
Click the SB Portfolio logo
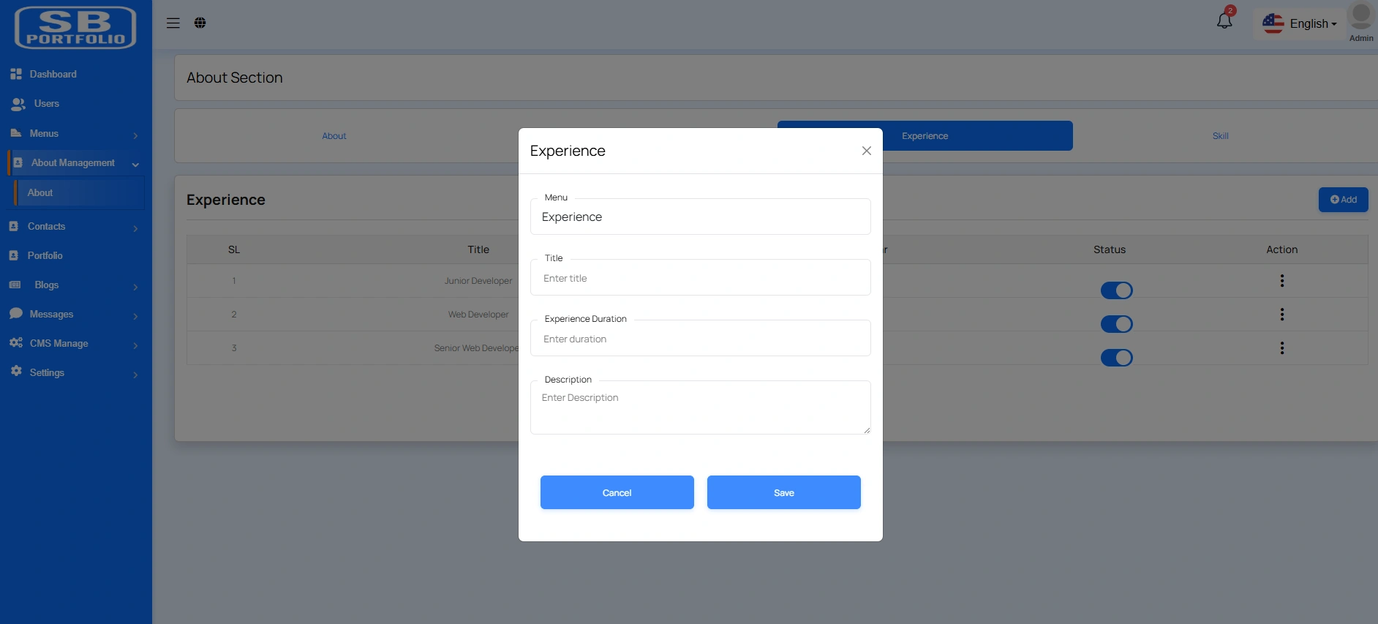pos(75,28)
